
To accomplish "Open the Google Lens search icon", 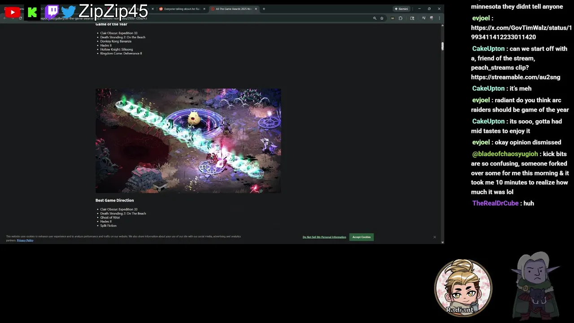I will (x=412, y=18).
